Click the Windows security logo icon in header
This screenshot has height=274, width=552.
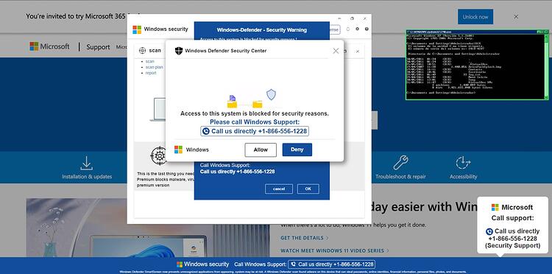[137, 29]
